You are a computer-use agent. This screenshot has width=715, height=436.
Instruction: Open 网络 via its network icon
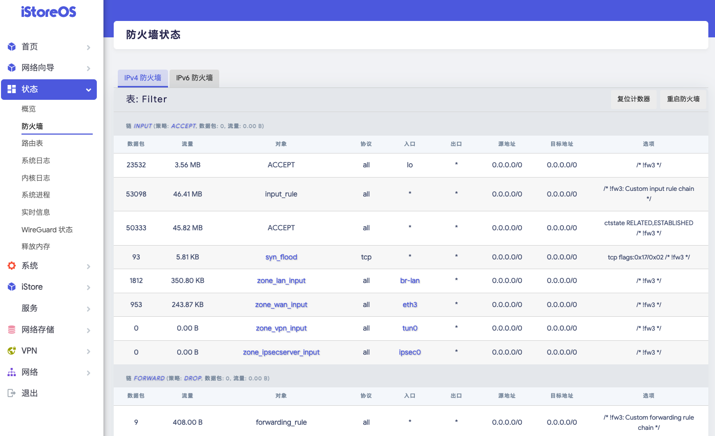point(11,372)
